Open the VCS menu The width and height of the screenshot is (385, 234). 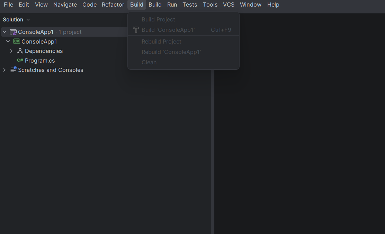coord(229,4)
